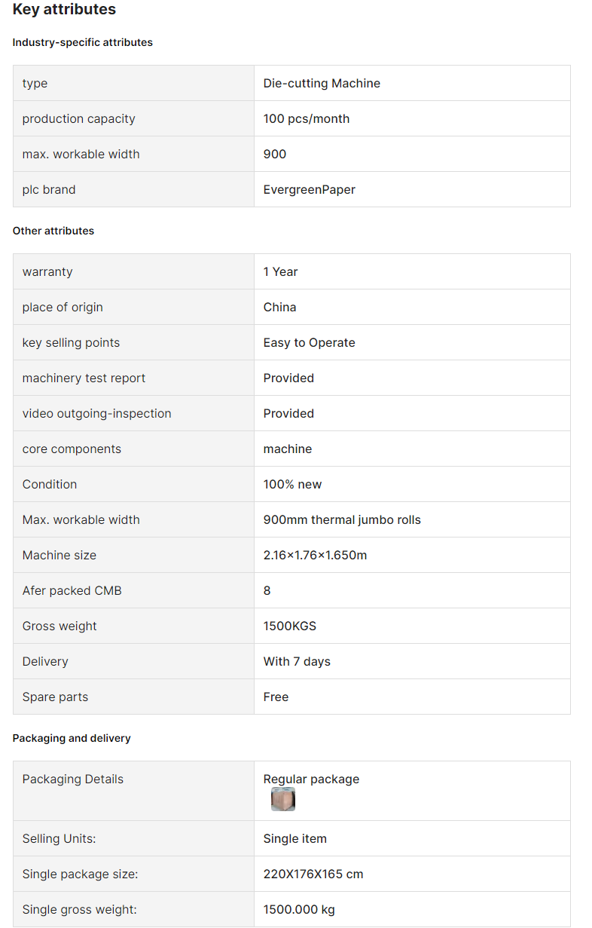Select the production capacity row label

click(x=78, y=118)
